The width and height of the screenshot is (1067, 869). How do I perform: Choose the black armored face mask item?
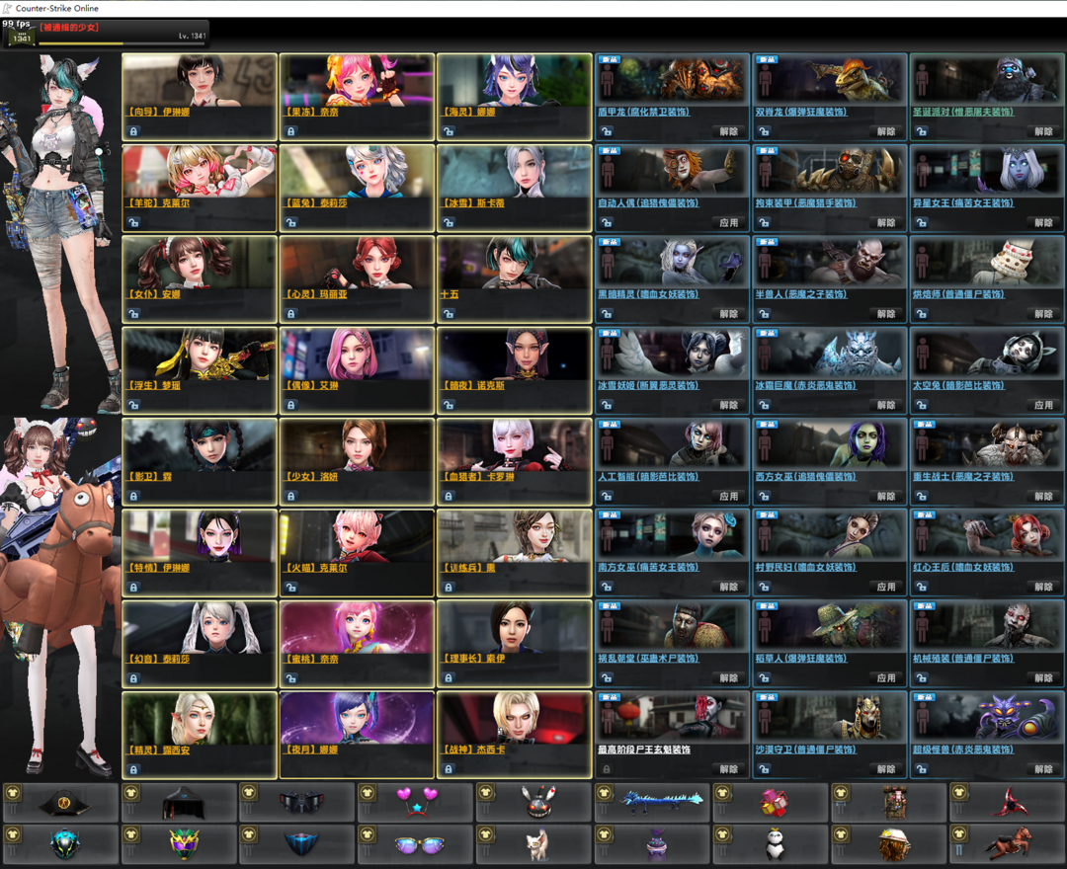(x=301, y=803)
